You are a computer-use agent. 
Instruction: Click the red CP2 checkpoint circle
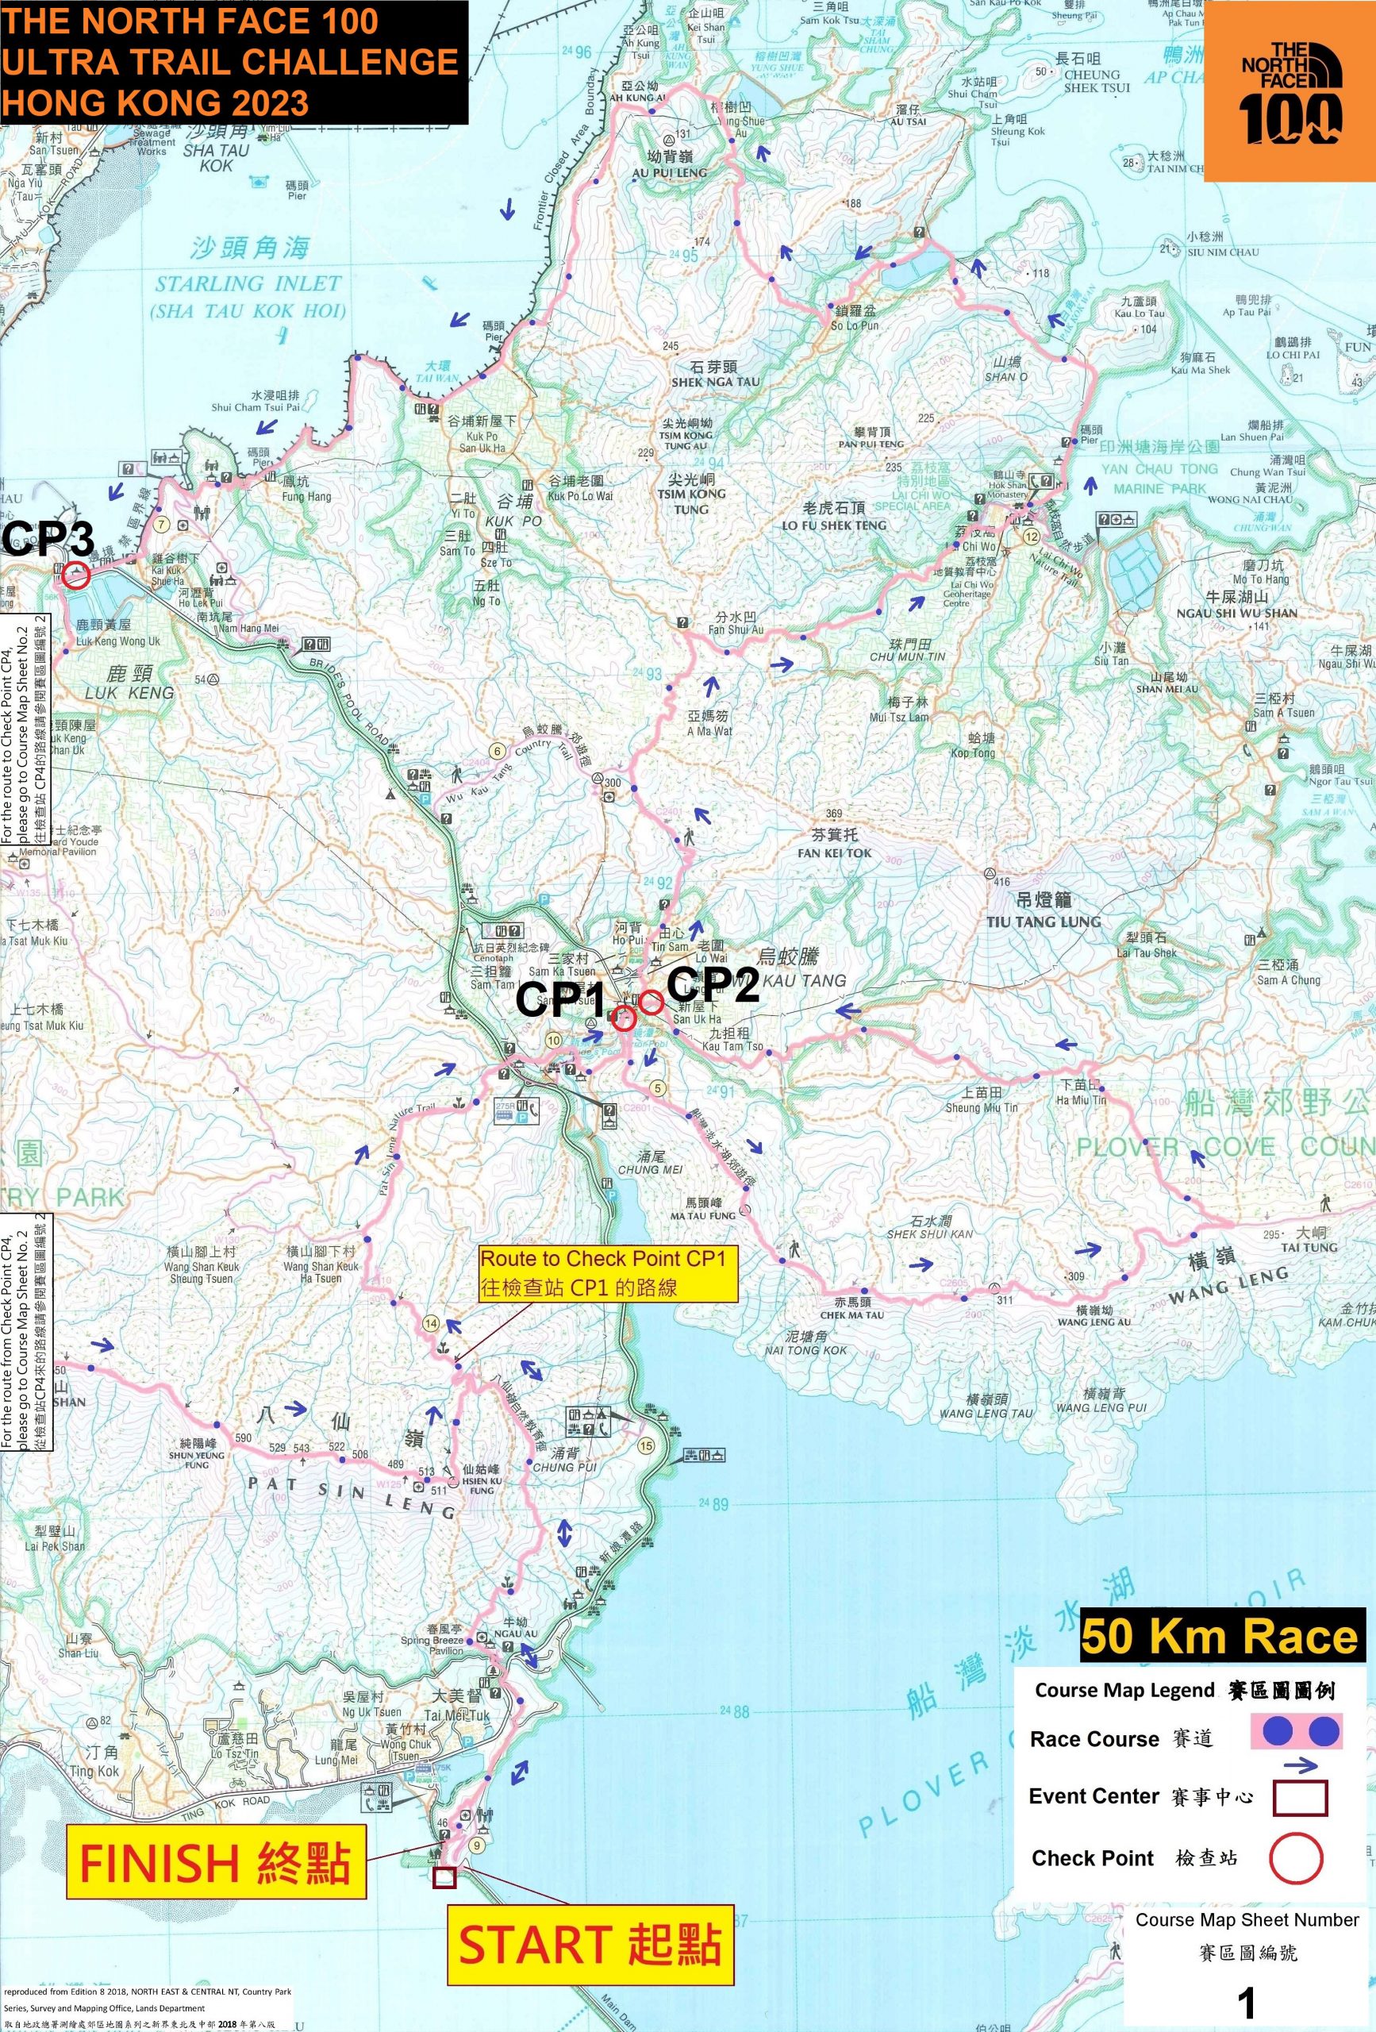tap(651, 1002)
